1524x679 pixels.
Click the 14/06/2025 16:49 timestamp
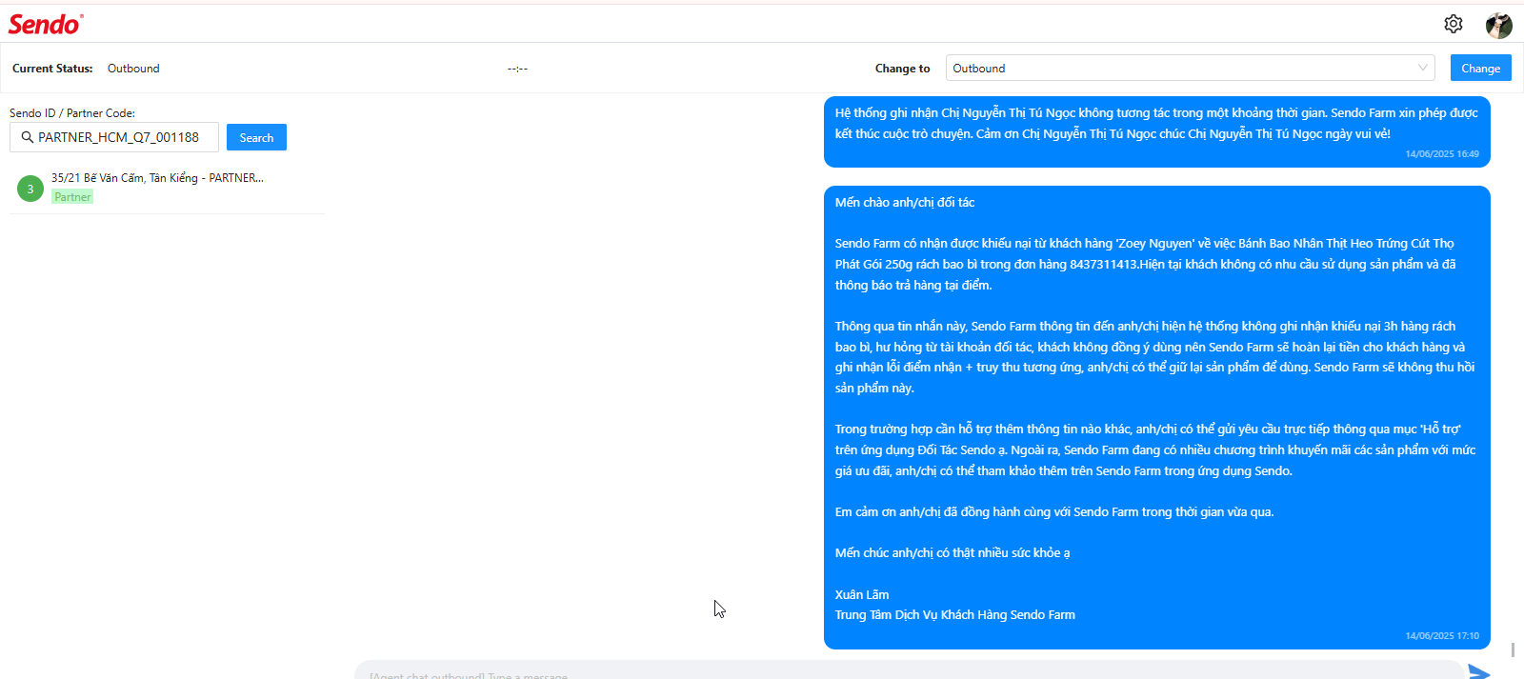(x=1442, y=154)
